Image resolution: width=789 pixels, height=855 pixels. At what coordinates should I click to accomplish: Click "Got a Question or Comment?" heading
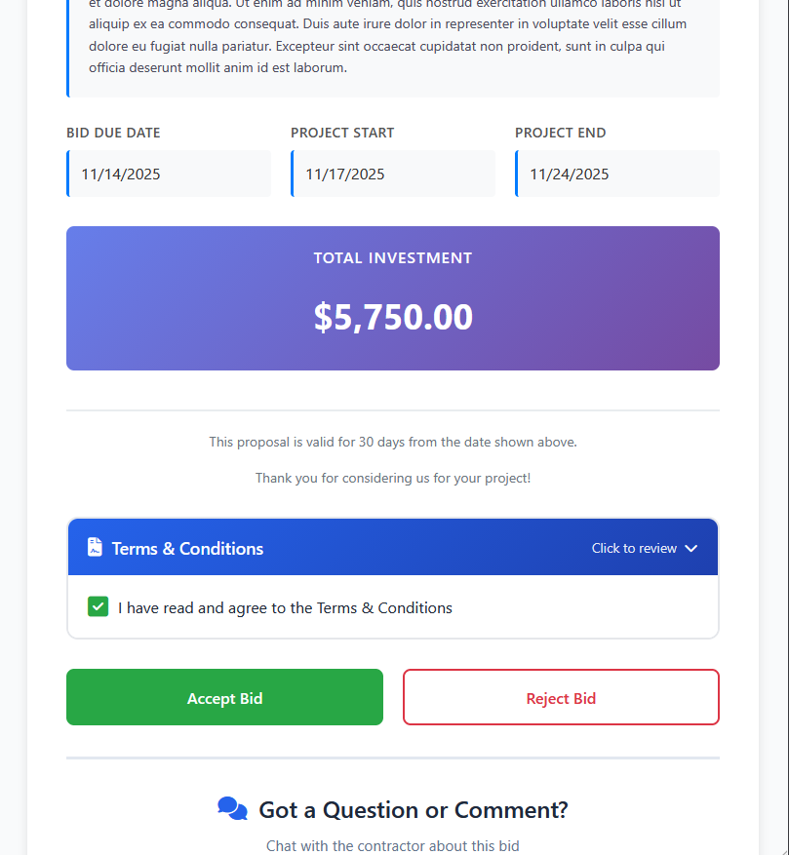click(414, 809)
